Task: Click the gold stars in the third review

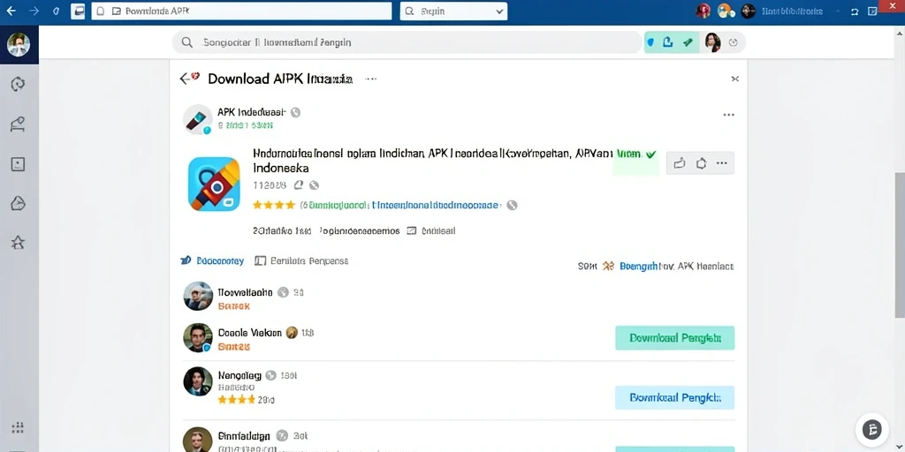Action: (236, 399)
